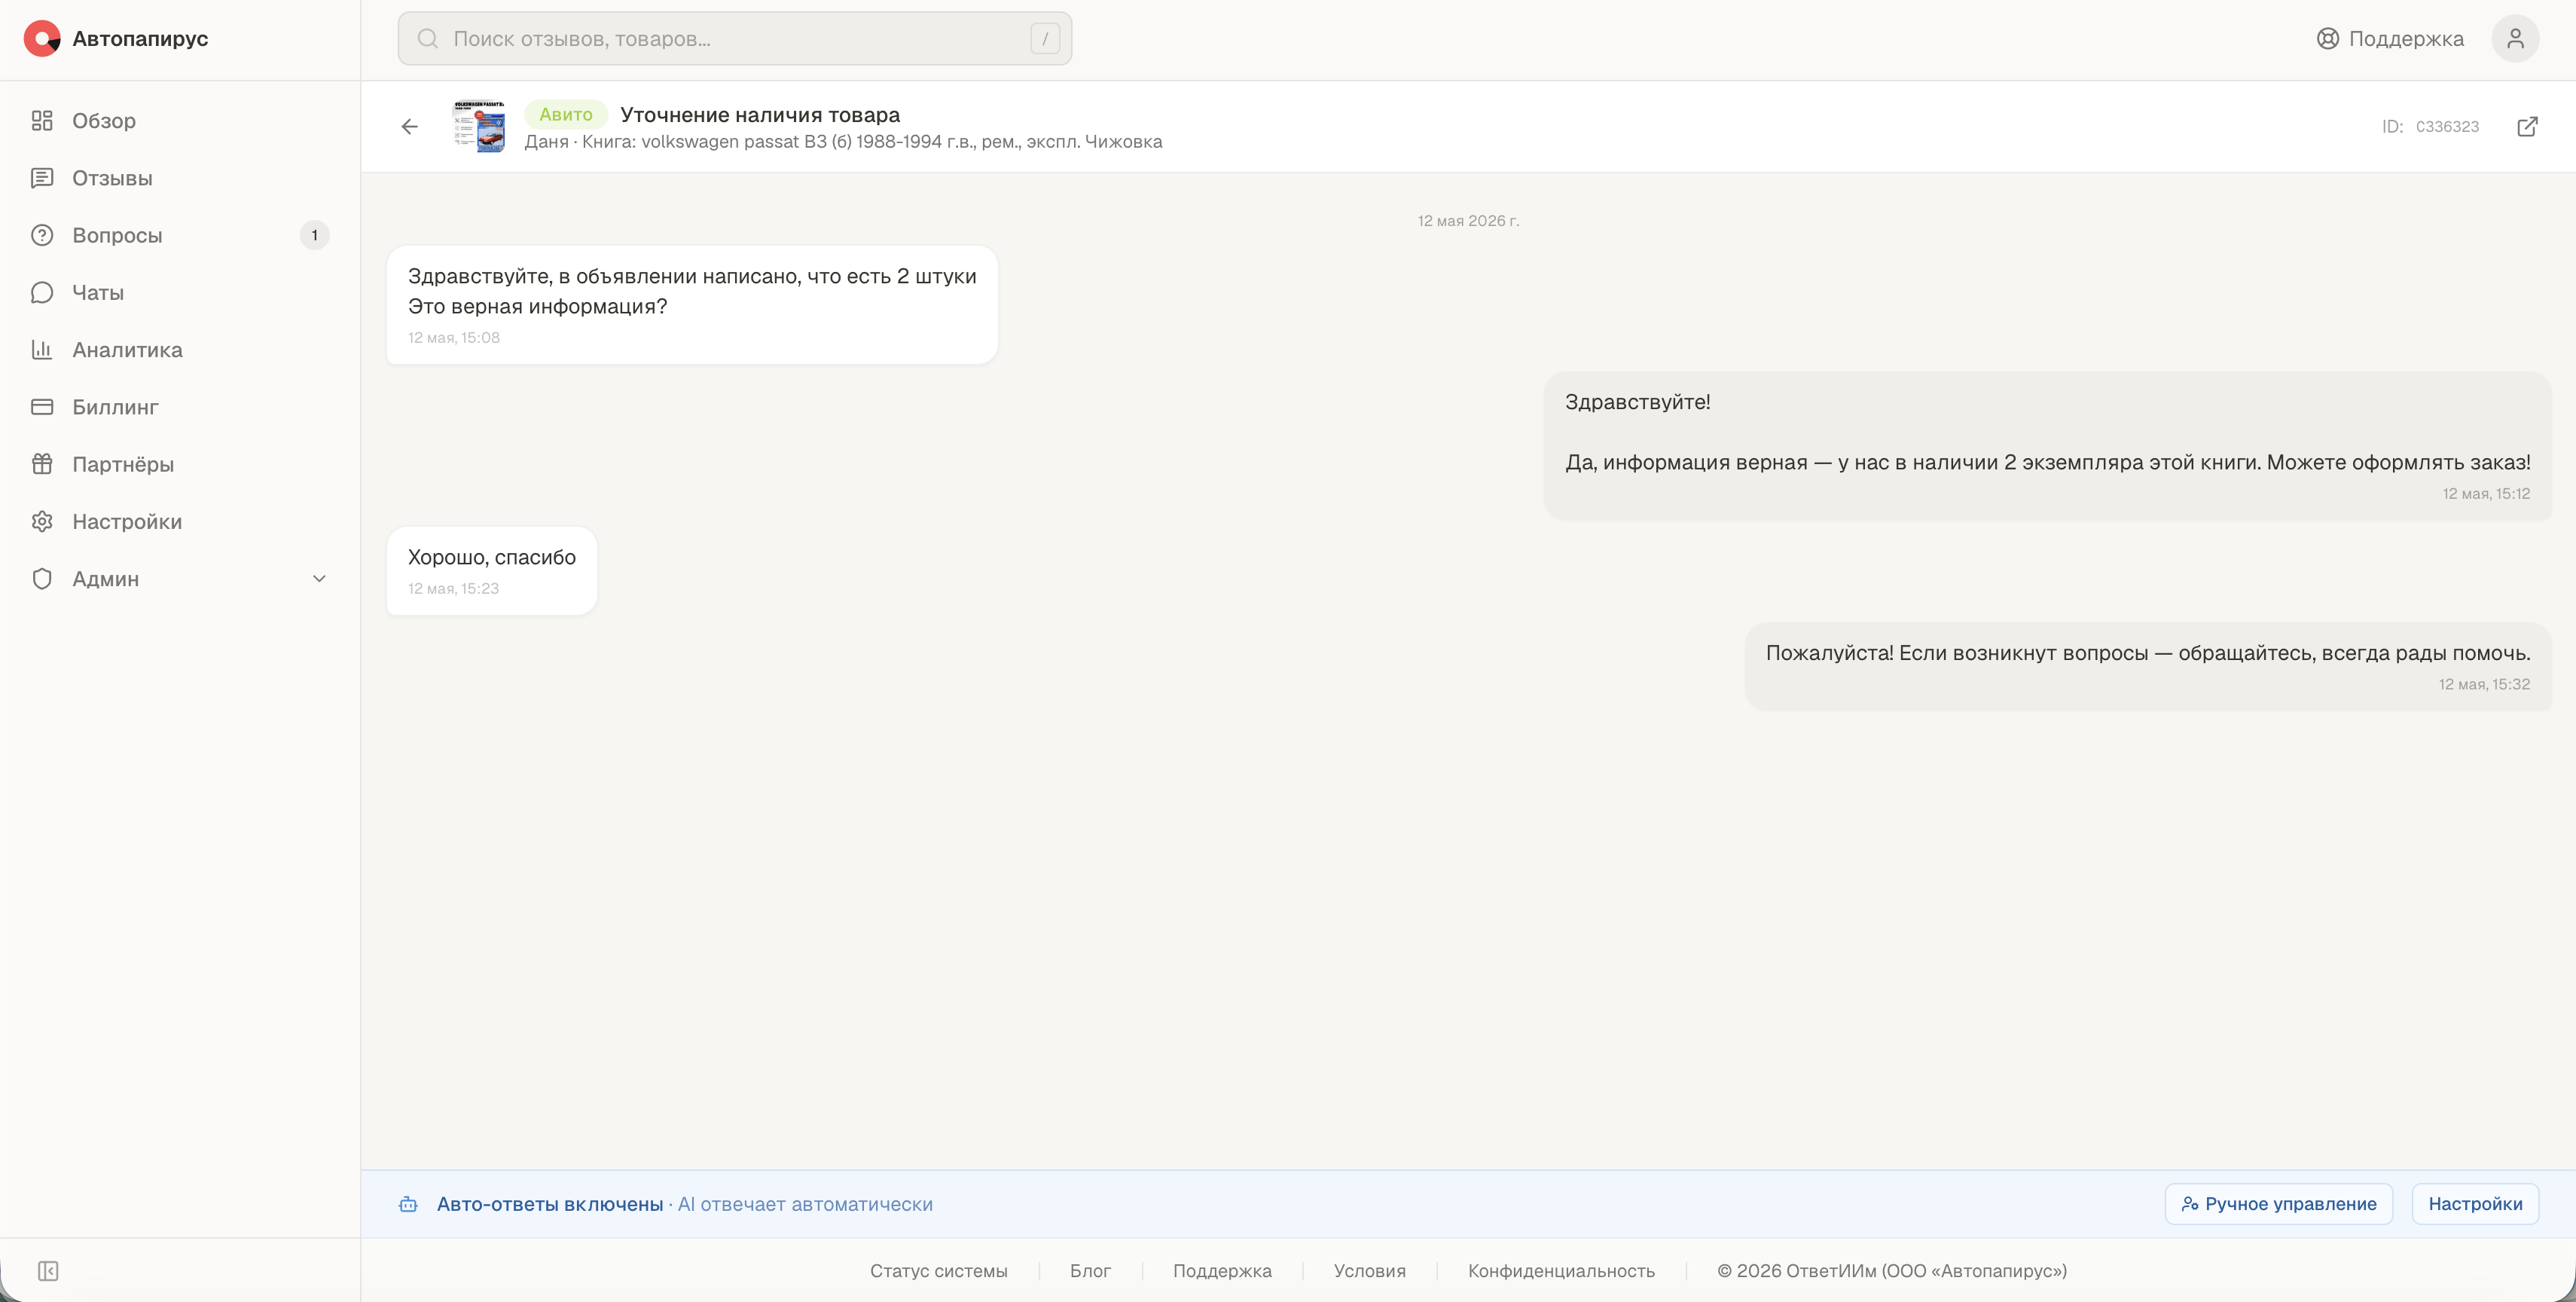Viewport: 2576px width, 1302px height.
Task: Open Условия footer link
Action: pos(1370,1271)
